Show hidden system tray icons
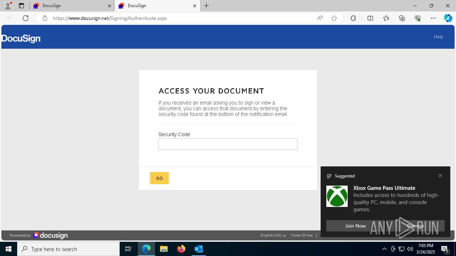Image resolution: width=456 pixels, height=256 pixels. (384, 249)
